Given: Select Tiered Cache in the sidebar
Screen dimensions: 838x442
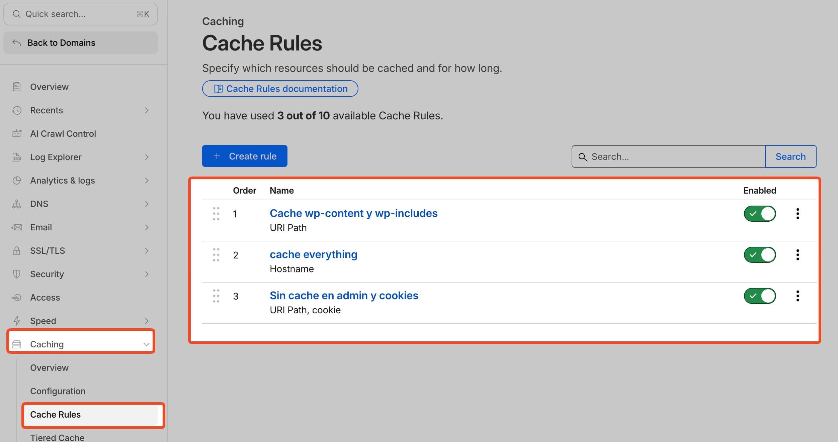Looking at the screenshot, I should 57,437.
